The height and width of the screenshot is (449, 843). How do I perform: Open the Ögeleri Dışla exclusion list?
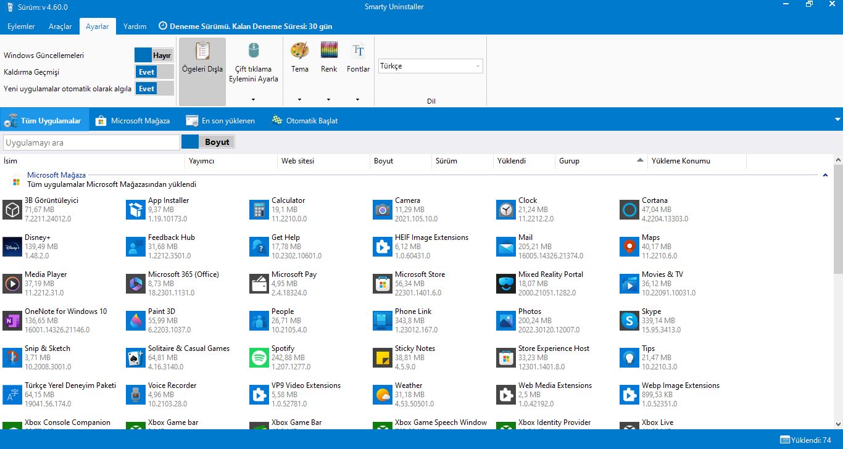pos(202,72)
